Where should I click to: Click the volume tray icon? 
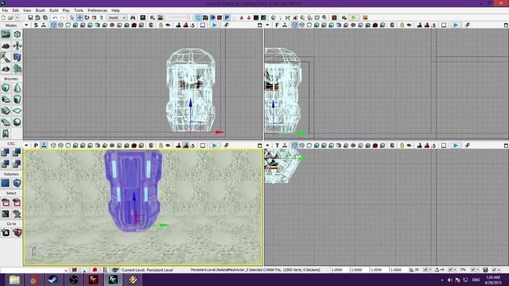click(450, 280)
